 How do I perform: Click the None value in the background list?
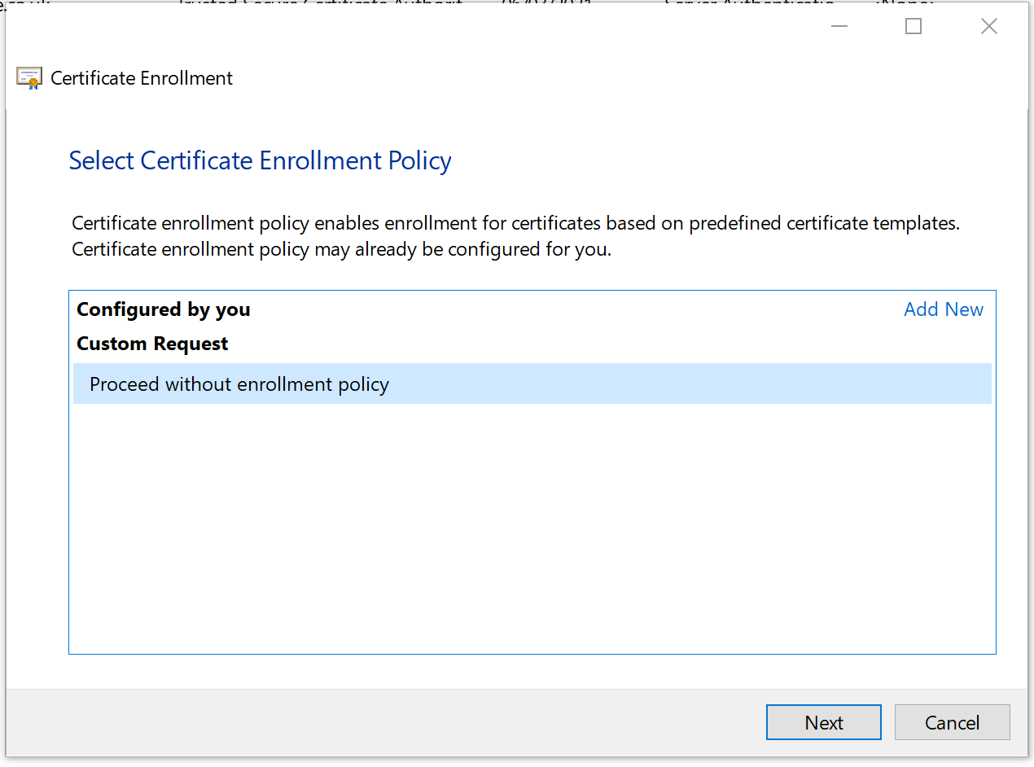pyautogui.click(x=904, y=4)
